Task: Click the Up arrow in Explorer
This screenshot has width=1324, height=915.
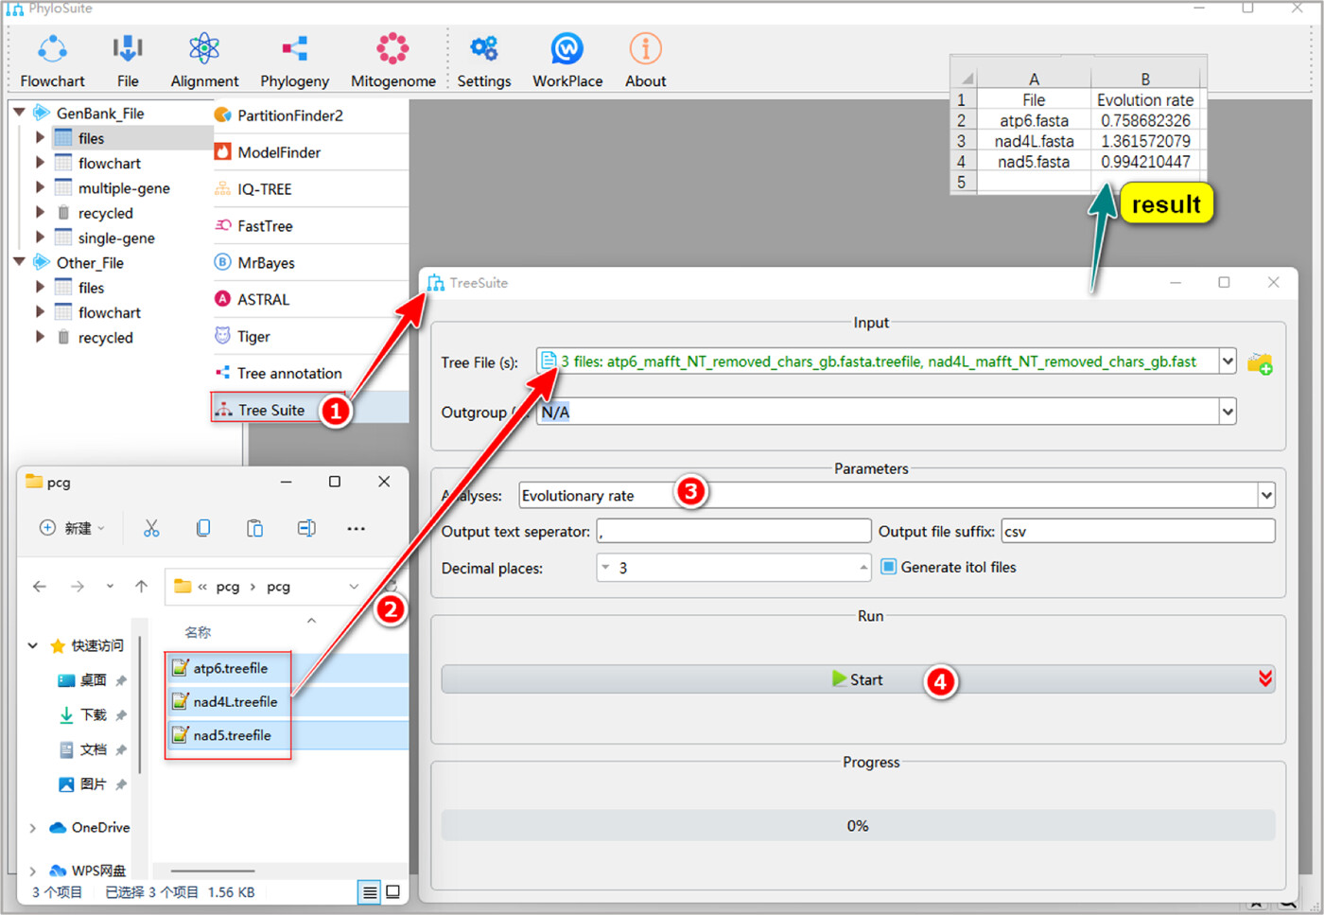Action: (x=141, y=587)
